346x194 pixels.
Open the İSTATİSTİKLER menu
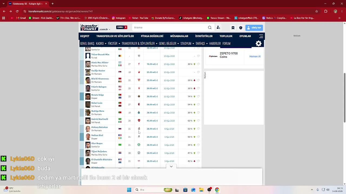(204, 36)
